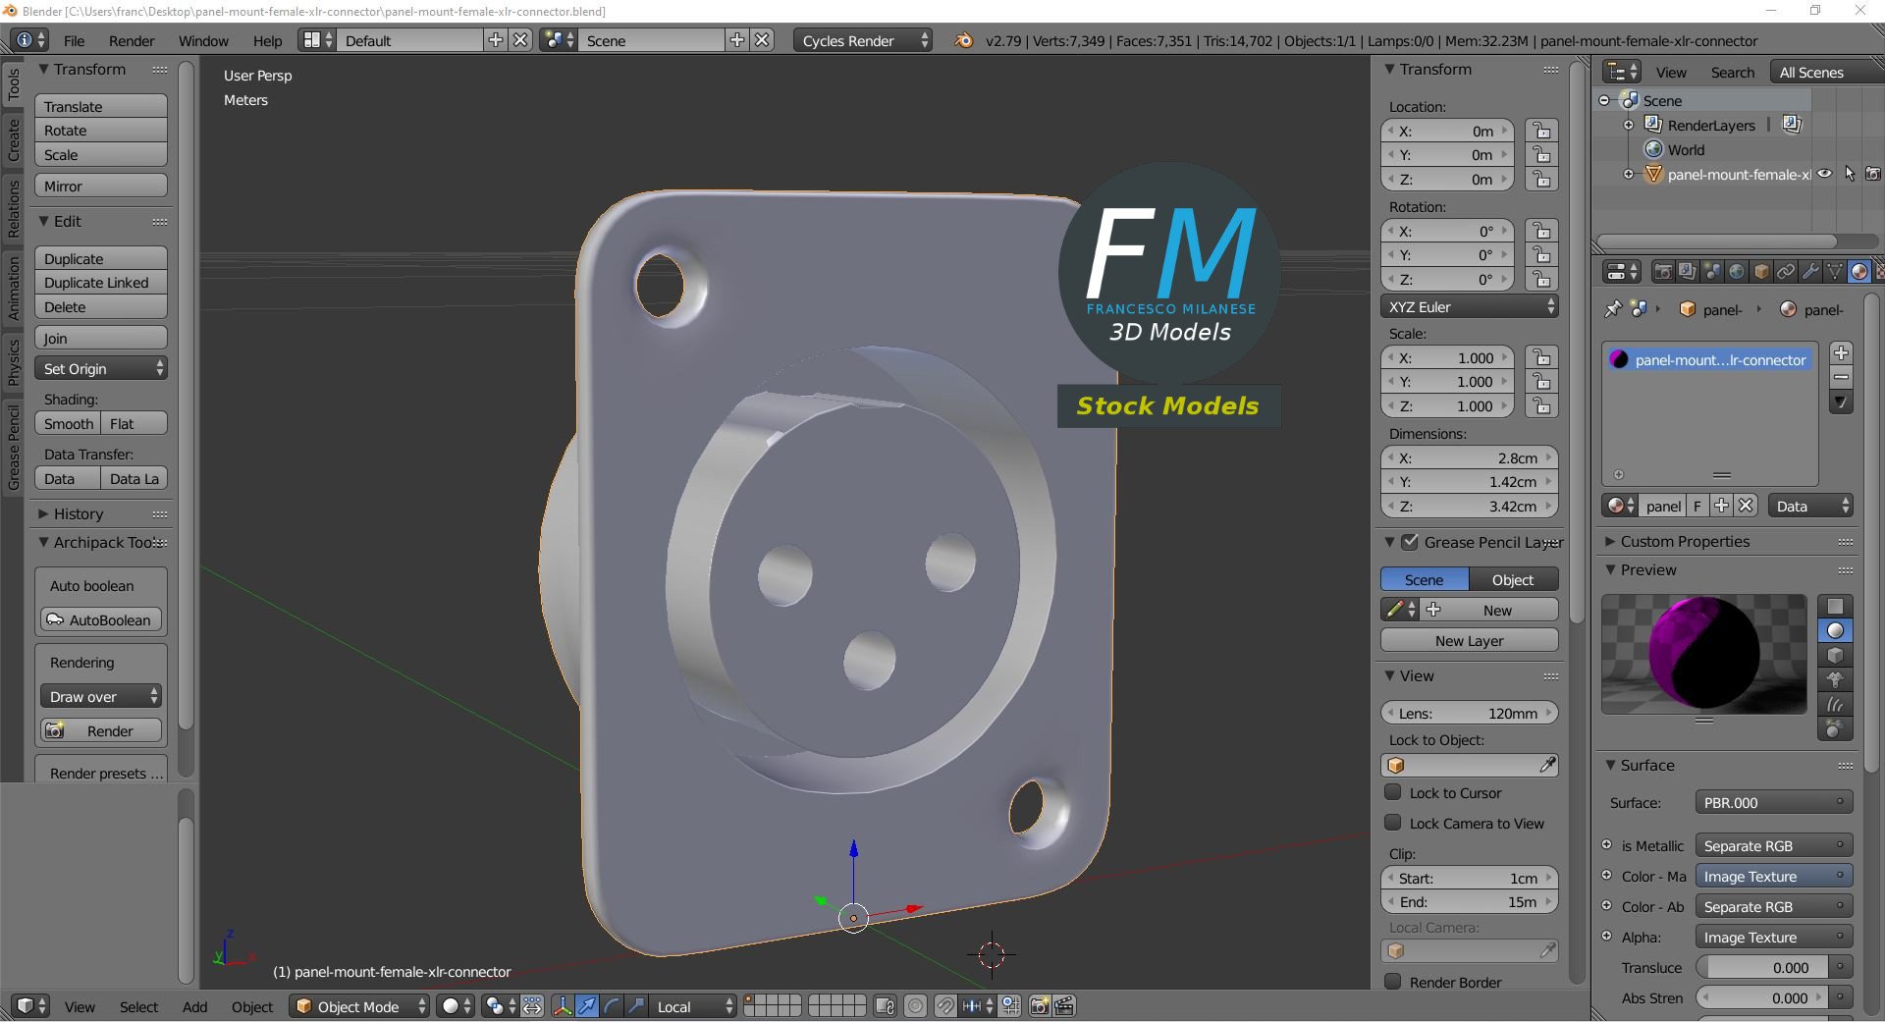Open the Render Layers properties tab icon
Image resolution: width=1885 pixels, height=1022 pixels.
pyautogui.click(x=1687, y=272)
